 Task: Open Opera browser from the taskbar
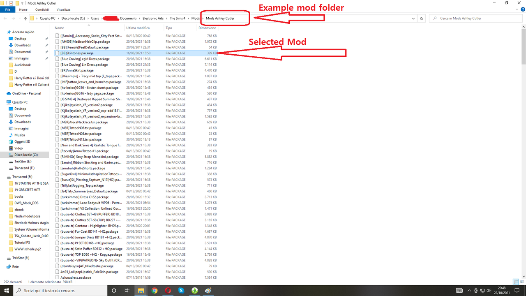(x=168, y=291)
